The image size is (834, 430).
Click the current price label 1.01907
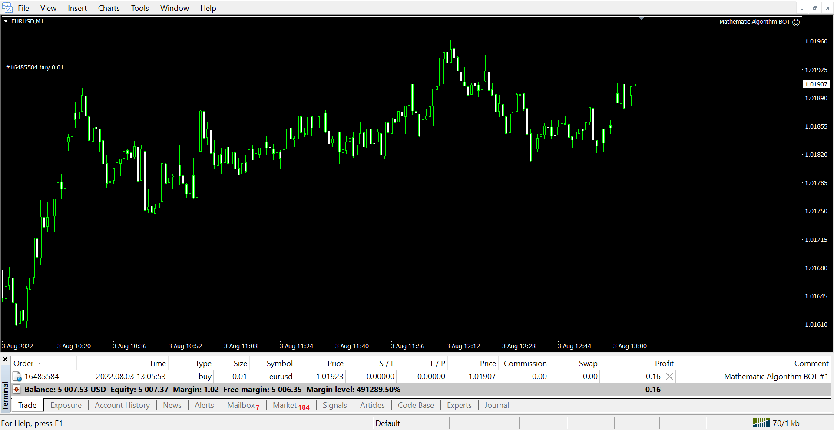pyautogui.click(x=816, y=84)
